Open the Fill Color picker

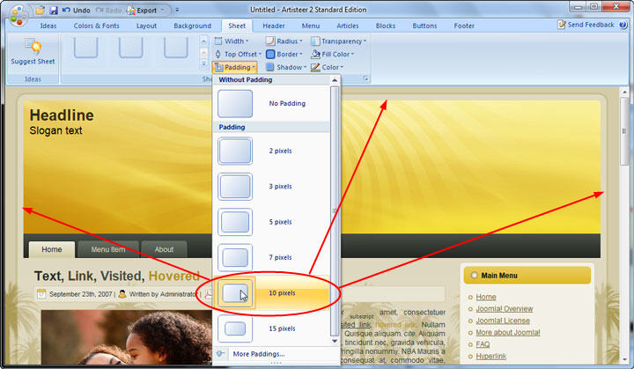[335, 54]
